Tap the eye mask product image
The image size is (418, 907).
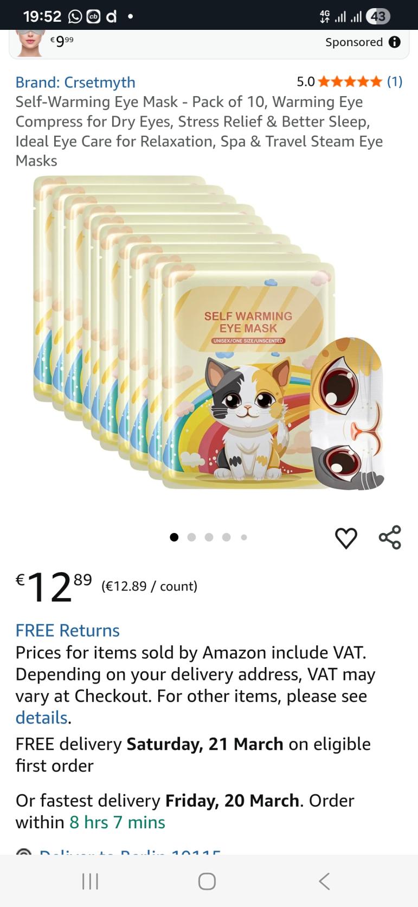pos(209,333)
